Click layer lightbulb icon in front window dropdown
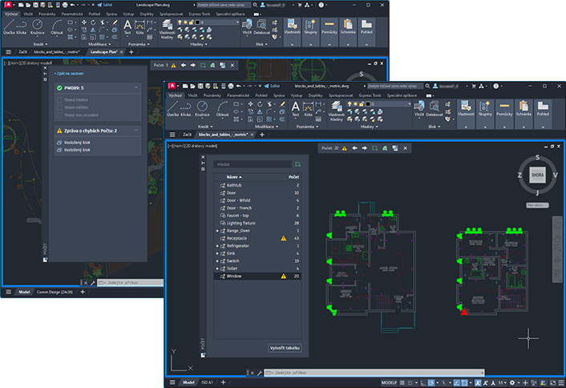Image resolution: width=566 pixels, height=388 pixels. (349, 104)
